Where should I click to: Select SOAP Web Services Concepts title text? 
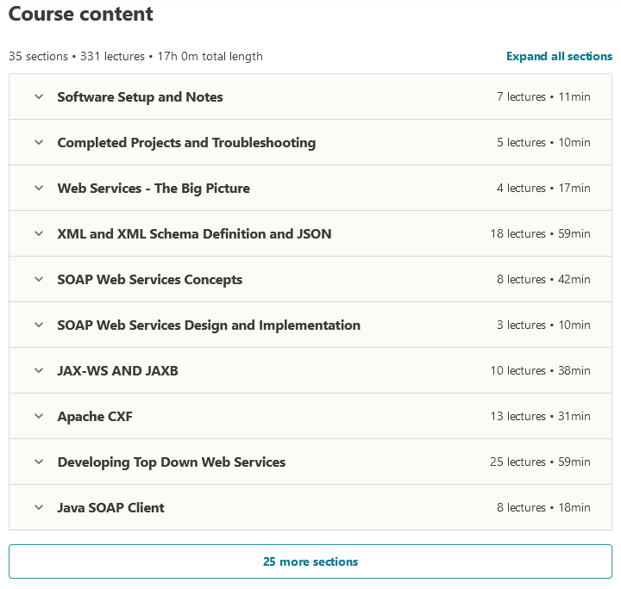[x=149, y=279]
